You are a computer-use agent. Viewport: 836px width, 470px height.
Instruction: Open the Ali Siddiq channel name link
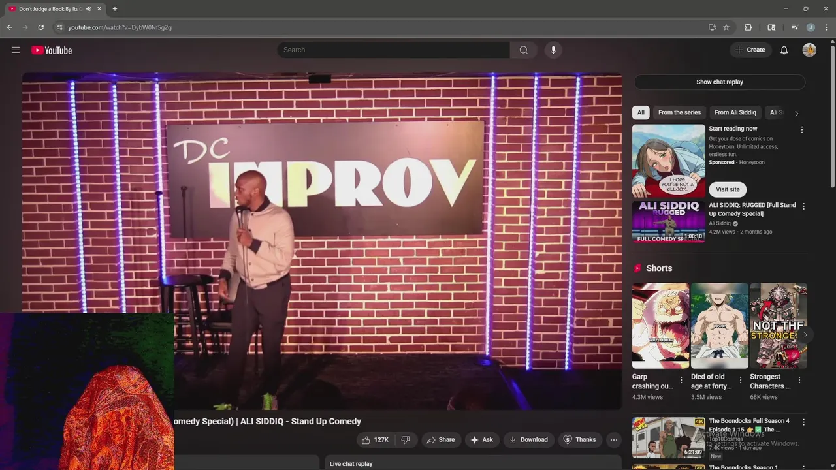click(x=720, y=223)
